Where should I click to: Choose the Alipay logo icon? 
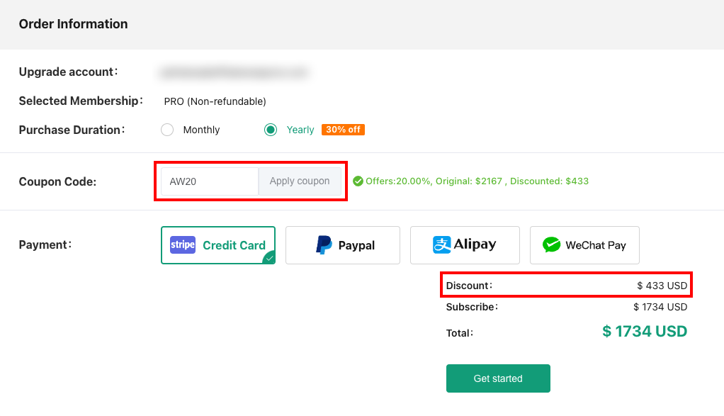pos(442,245)
